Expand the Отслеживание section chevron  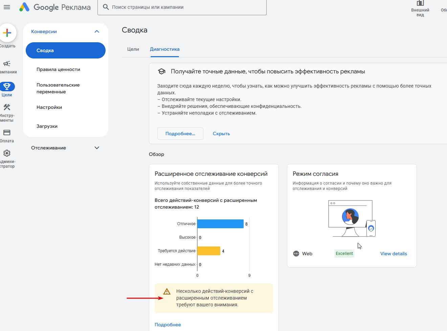coord(97,148)
